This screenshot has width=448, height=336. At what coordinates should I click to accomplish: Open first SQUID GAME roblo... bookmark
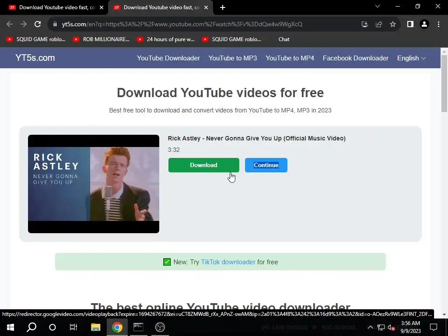[36, 39]
